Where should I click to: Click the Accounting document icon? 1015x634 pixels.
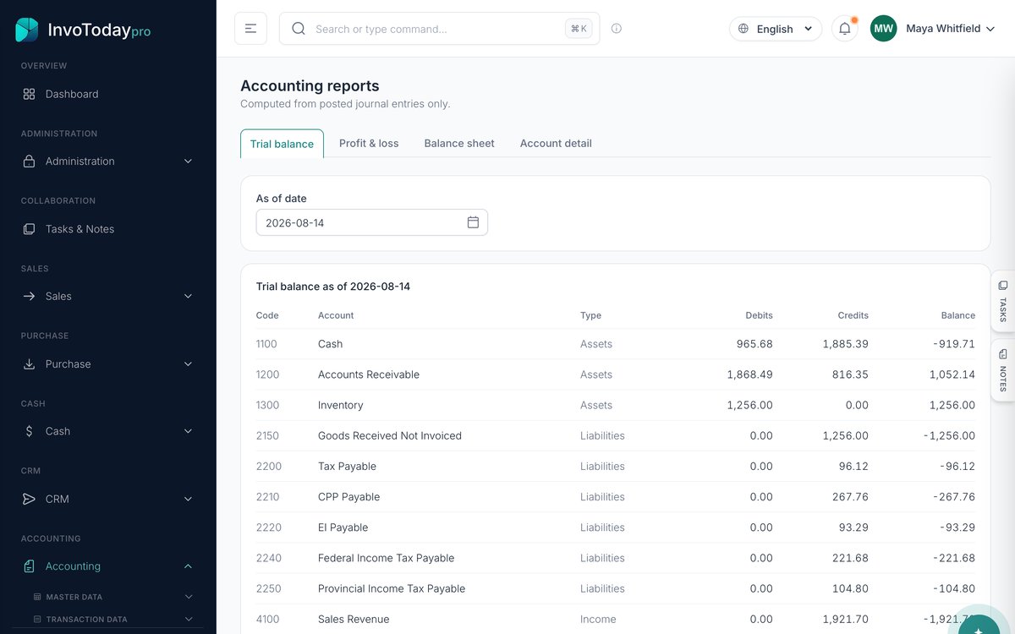tap(29, 566)
